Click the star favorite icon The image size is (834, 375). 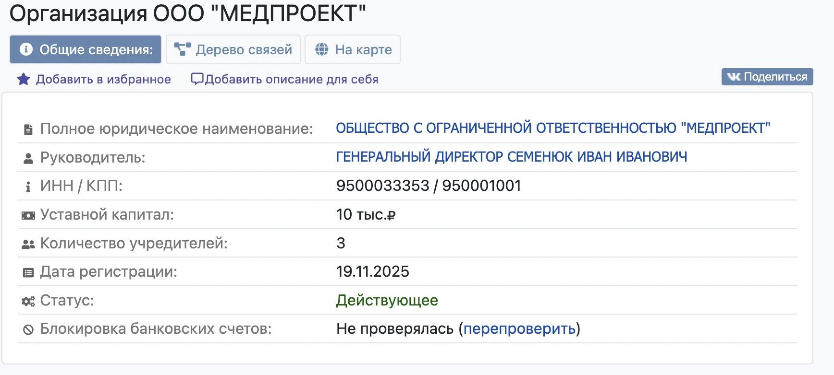(x=24, y=79)
